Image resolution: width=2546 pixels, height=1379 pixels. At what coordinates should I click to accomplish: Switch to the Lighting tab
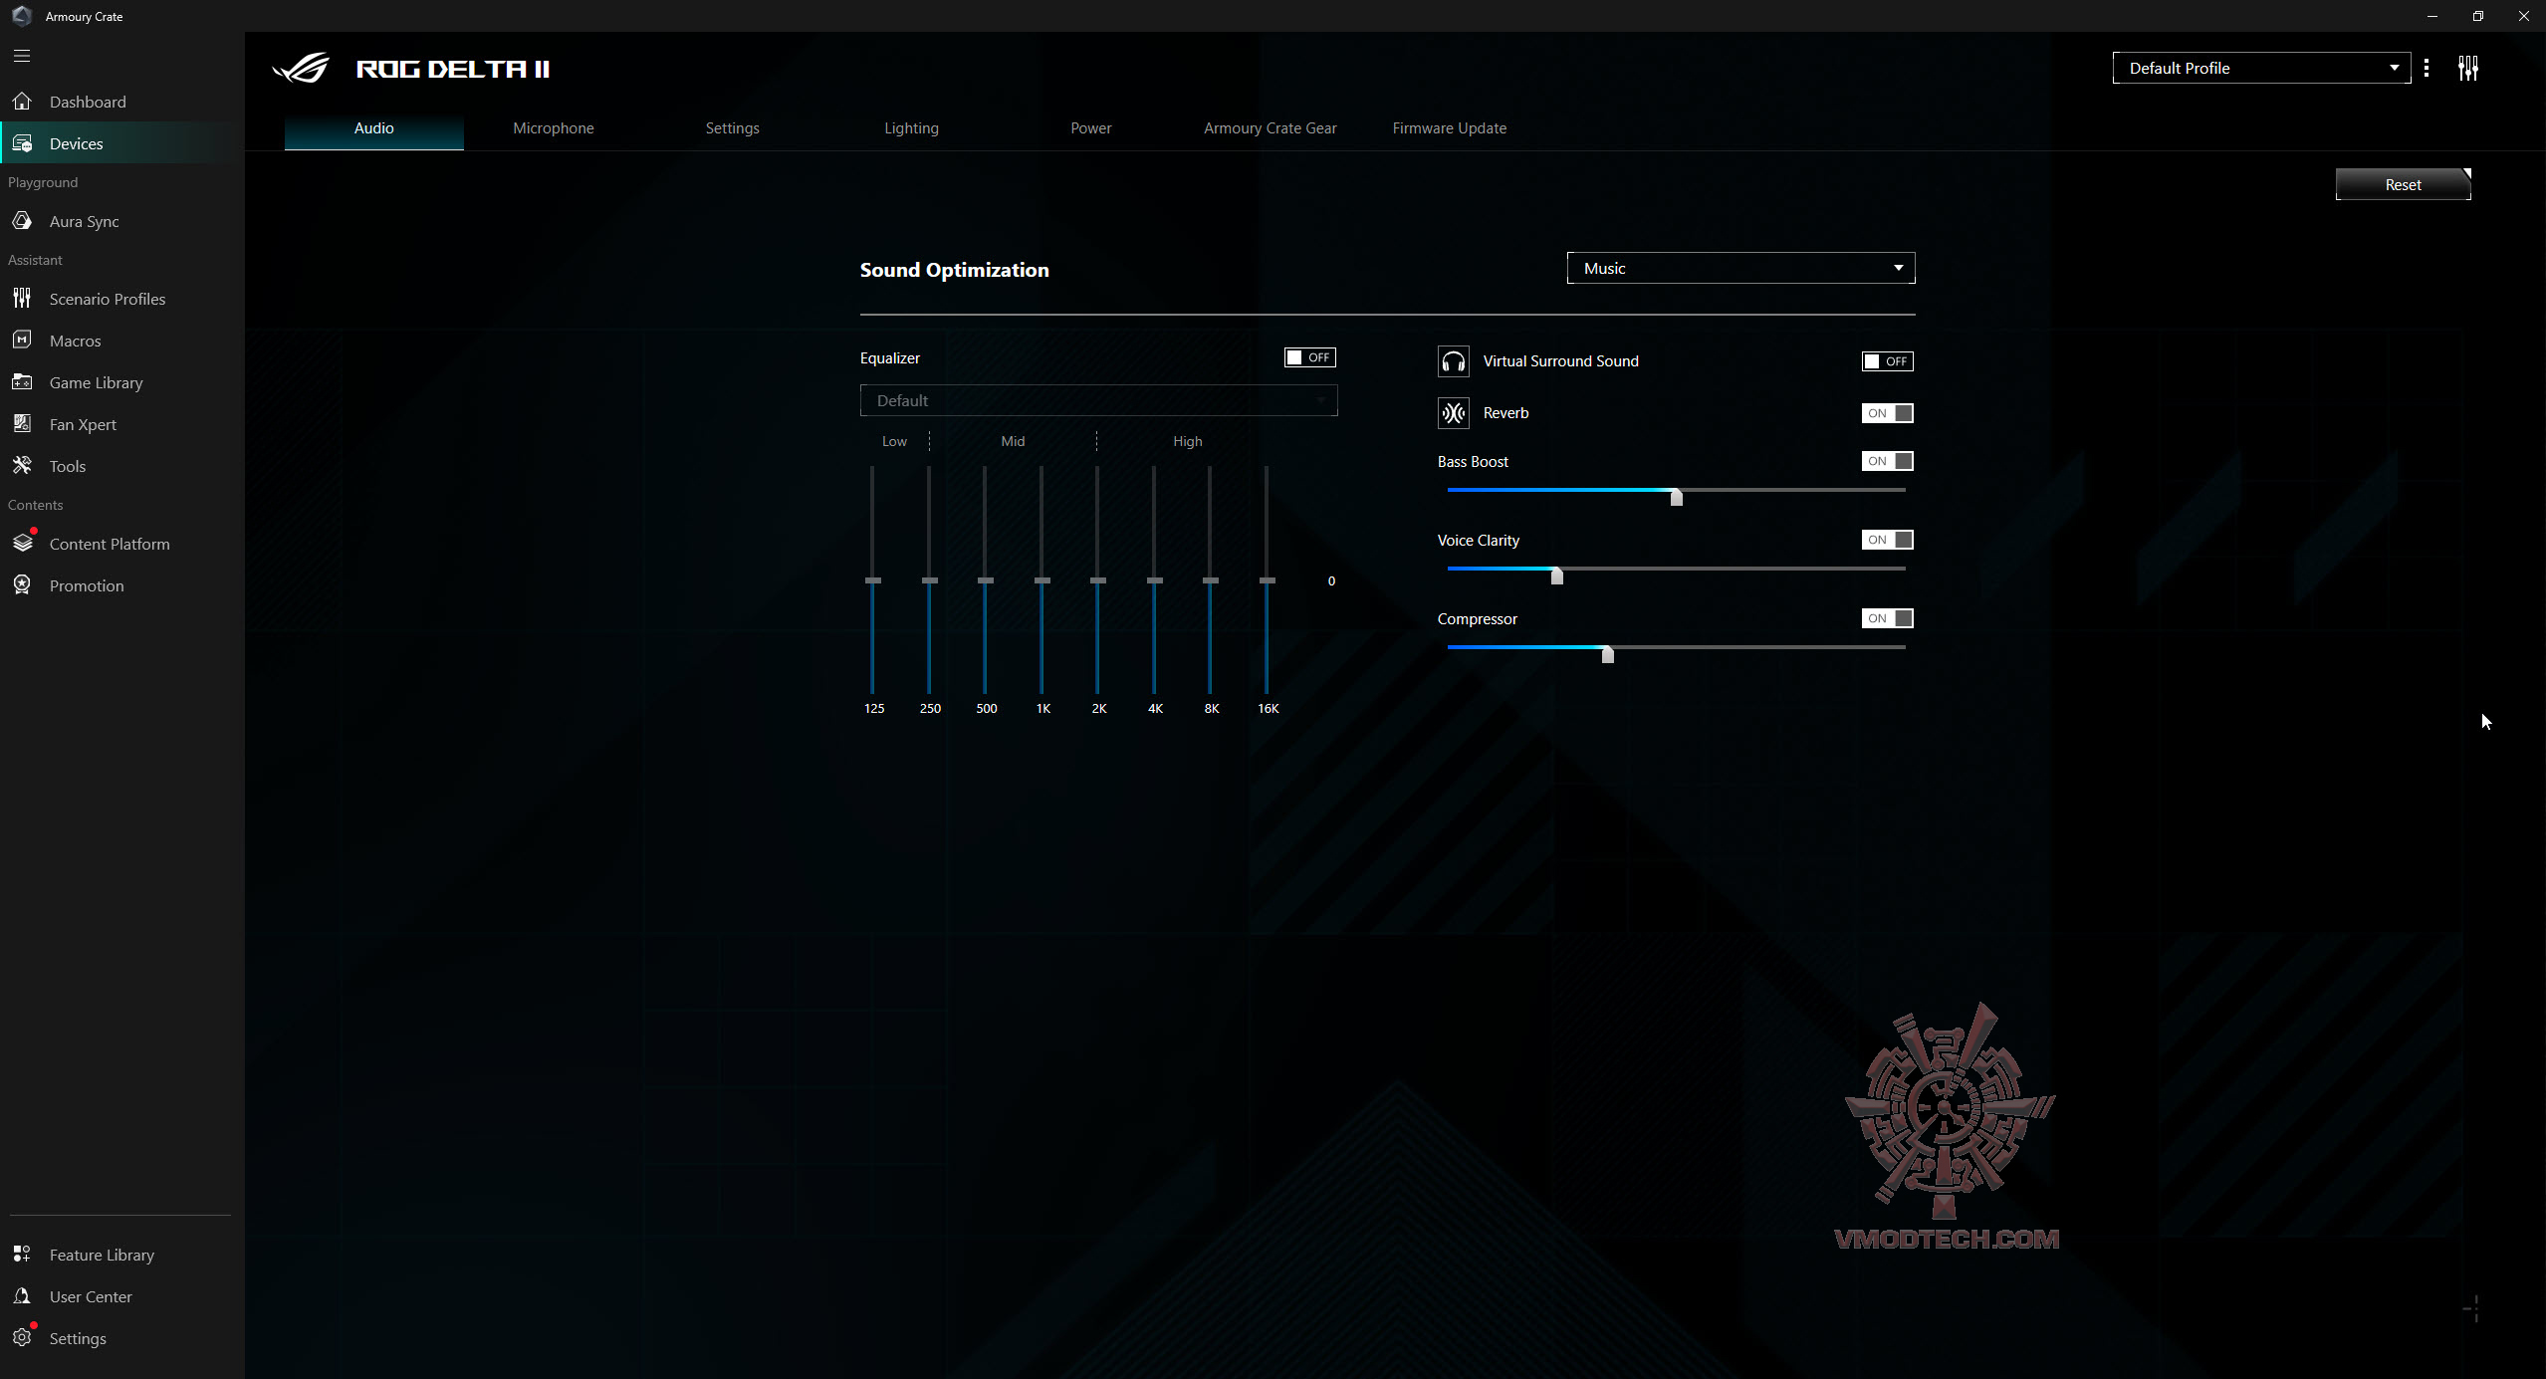click(911, 128)
